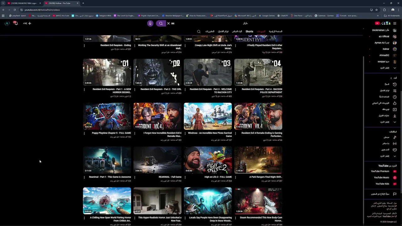This screenshot has width=402, height=226.
Task: Open Music note icon under Explore
Action: point(395,137)
